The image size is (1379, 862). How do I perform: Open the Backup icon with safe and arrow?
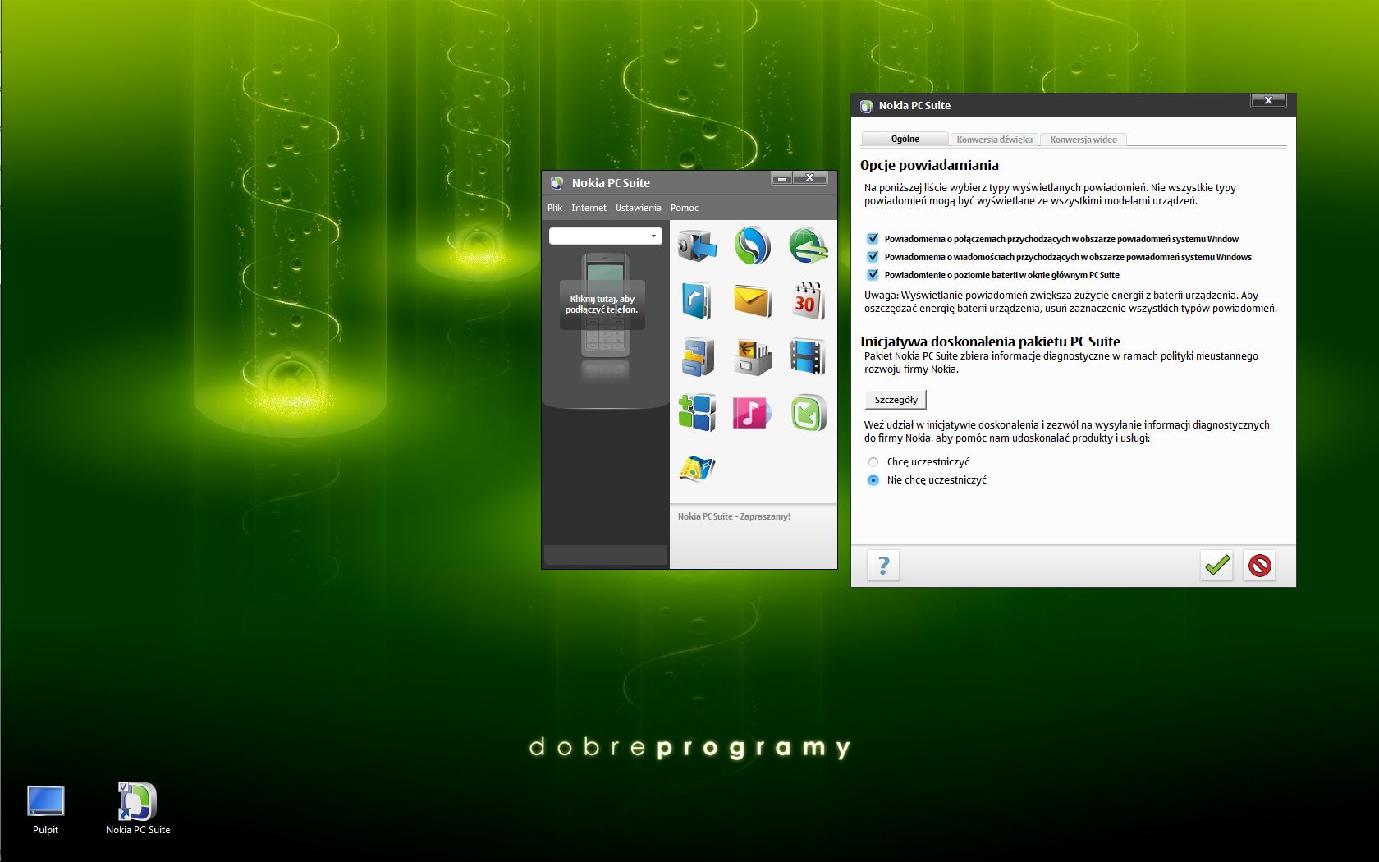697,245
